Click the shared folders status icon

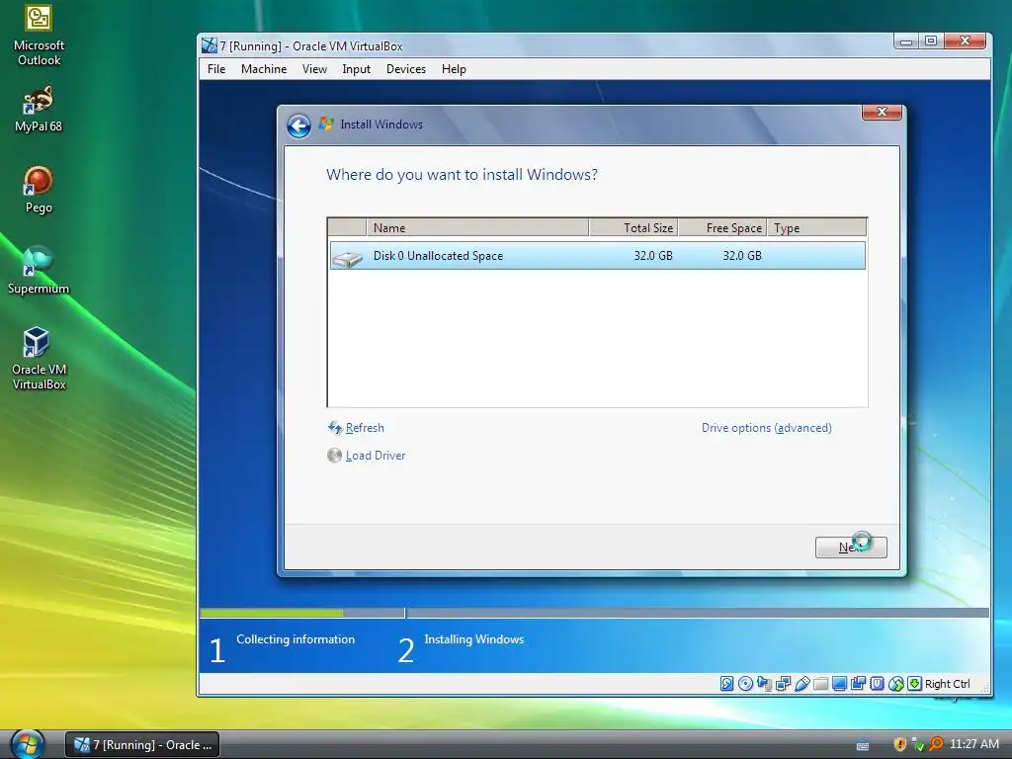click(x=821, y=684)
